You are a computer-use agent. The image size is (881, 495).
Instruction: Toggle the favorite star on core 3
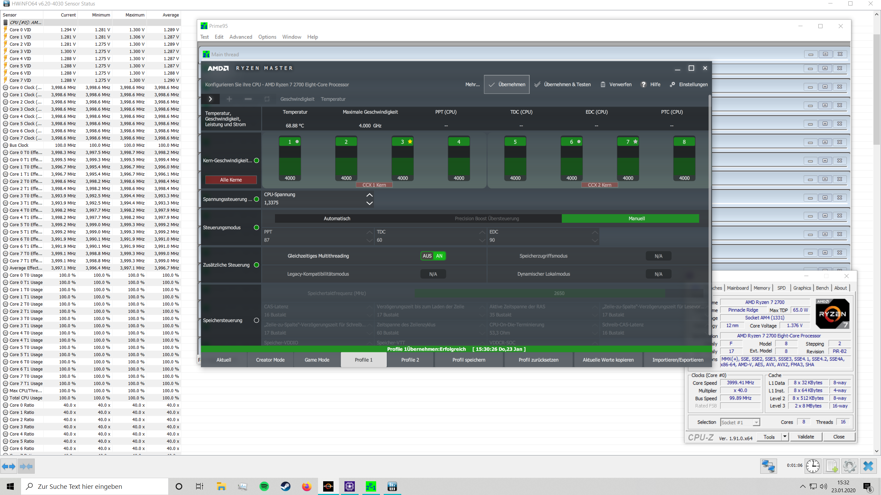pos(410,141)
